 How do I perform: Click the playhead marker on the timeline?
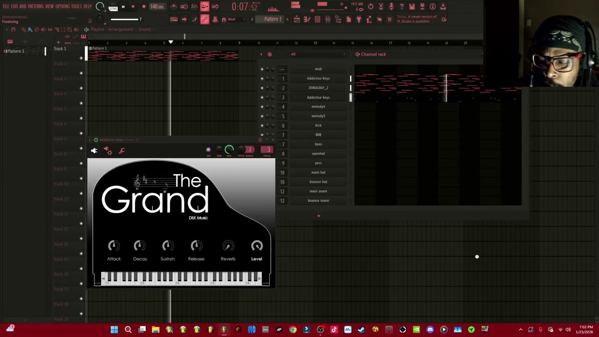click(x=171, y=42)
